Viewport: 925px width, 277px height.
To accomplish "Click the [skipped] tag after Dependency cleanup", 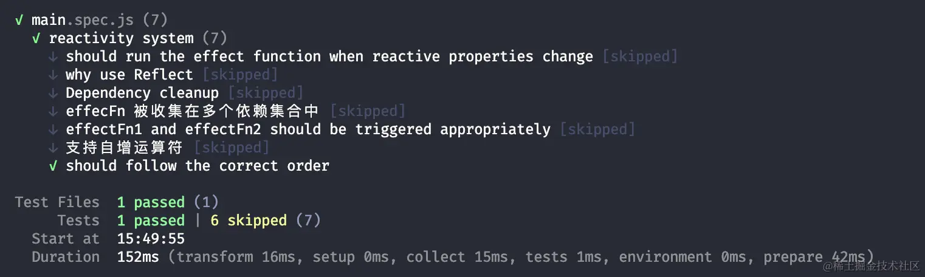I will click(x=266, y=93).
